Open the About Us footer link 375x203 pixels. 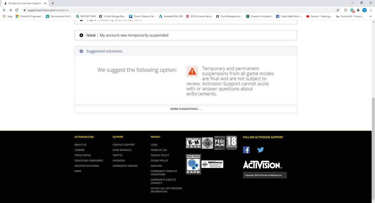coord(80,145)
